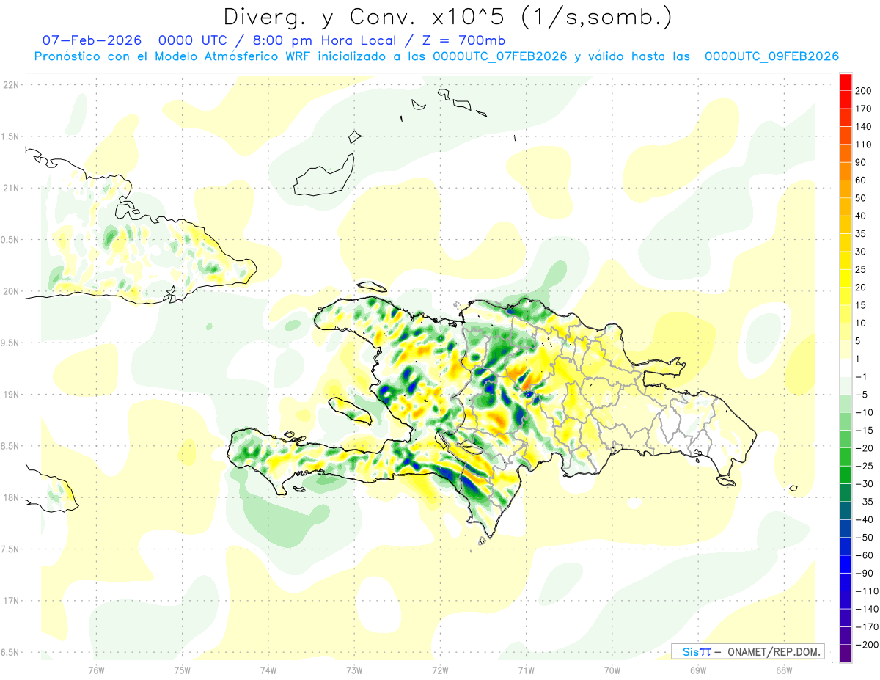Click the '22N' latitude label

click(x=11, y=84)
